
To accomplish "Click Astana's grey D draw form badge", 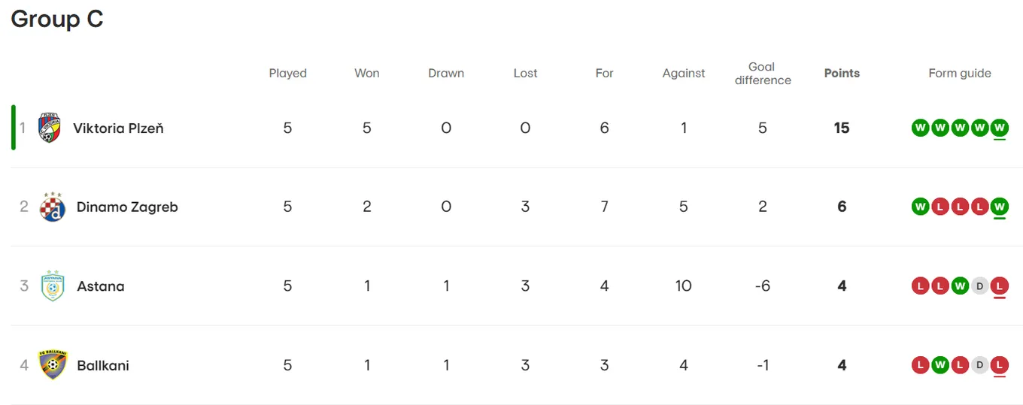I will tap(979, 286).
